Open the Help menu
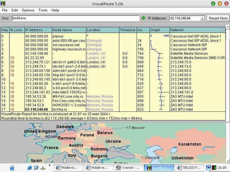The height and width of the screenshot is (172, 230). pos(55,10)
